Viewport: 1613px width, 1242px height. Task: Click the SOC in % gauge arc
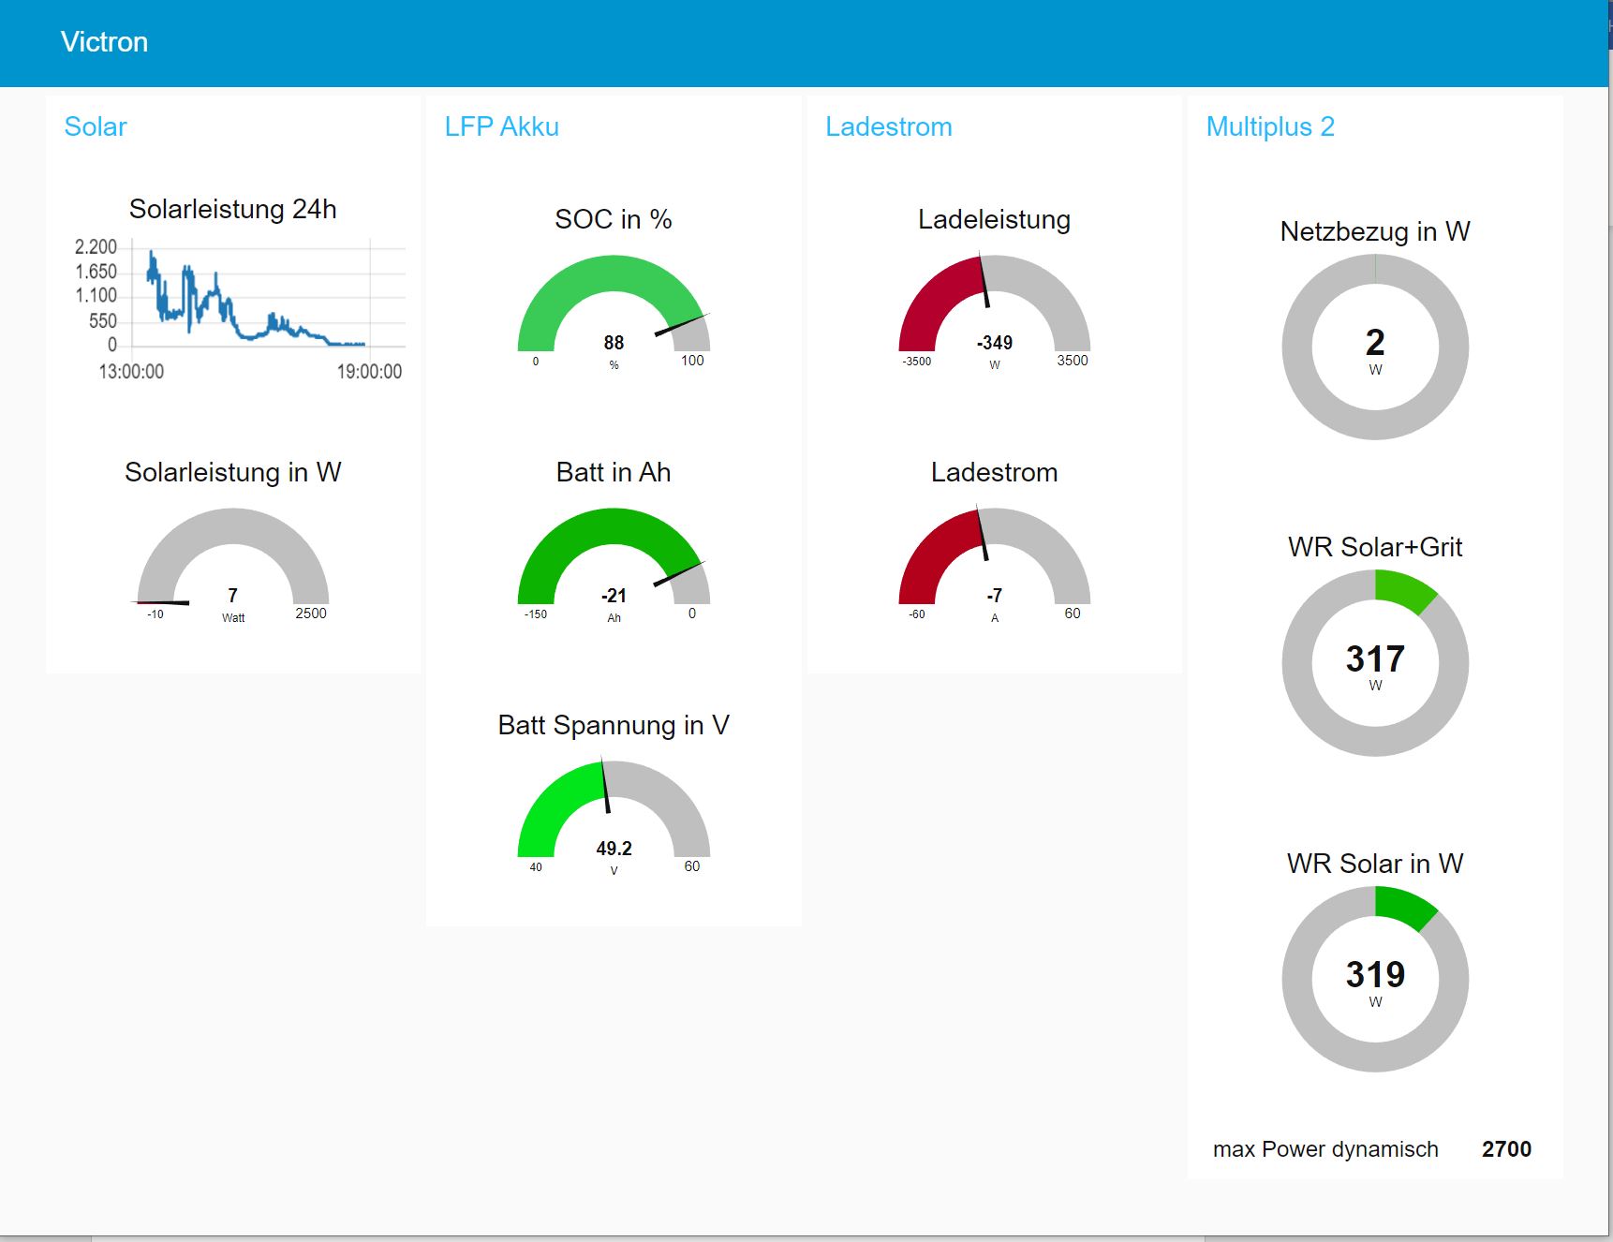tap(614, 274)
